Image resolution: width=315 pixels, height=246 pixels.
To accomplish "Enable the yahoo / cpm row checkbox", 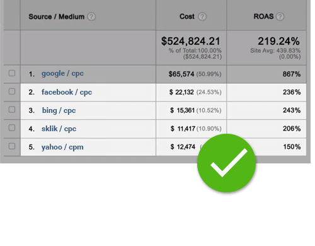I will tap(12, 146).
